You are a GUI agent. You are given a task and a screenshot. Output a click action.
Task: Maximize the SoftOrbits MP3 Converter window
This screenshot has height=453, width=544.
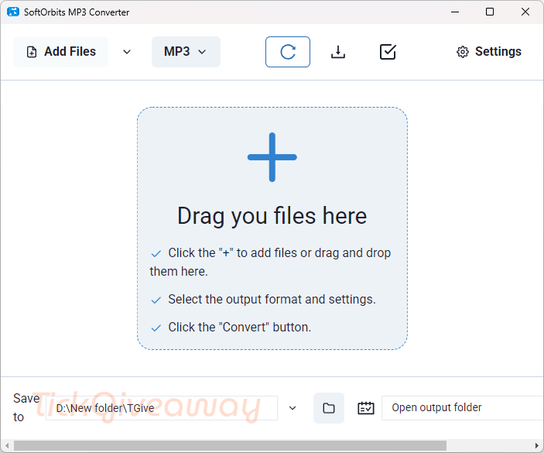(x=490, y=12)
